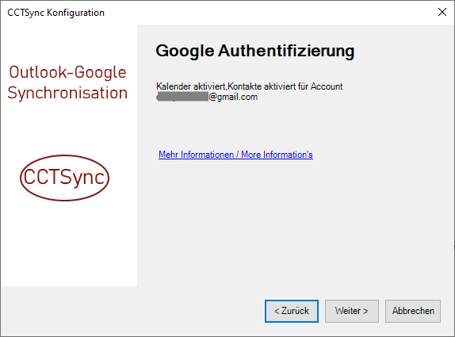Close the CCTSync Konfiguration dialog
Viewport: 455px width, 337px height.
point(442,12)
